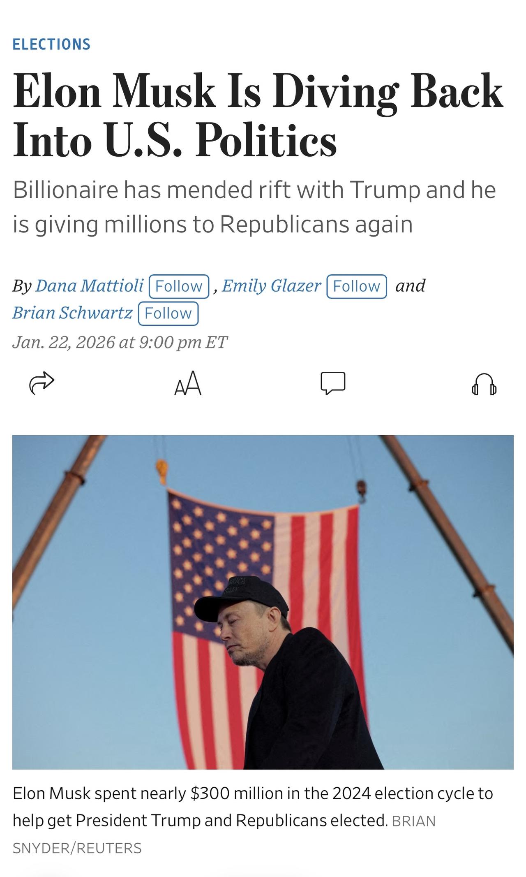Follow author Brian Schwartz
Screen dimensions: 526x877
point(168,313)
